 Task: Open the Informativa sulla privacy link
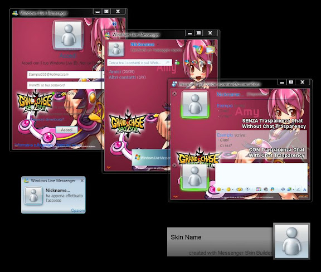coord(34,145)
